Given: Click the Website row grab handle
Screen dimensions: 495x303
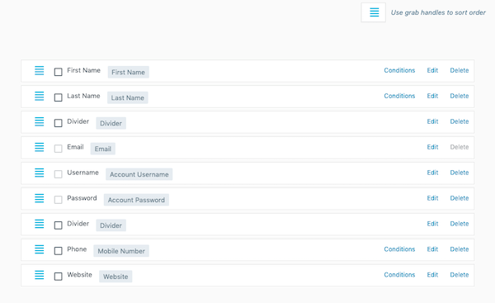Looking at the screenshot, I should pyautogui.click(x=39, y=275).
